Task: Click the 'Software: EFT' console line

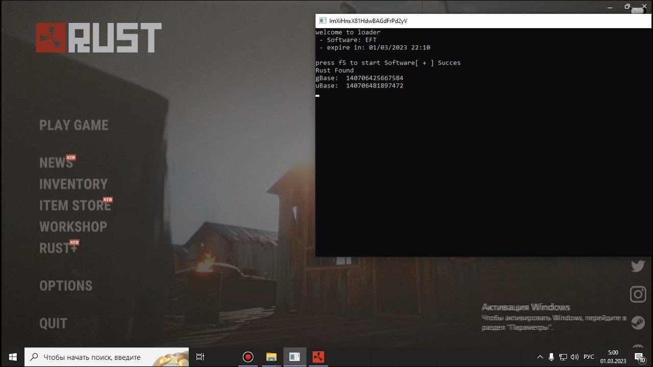Action: pyautogui.click(x=348, y=40)
